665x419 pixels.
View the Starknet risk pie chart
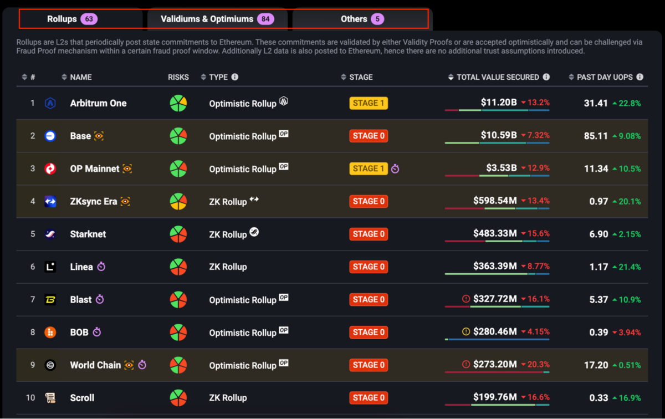click(178, 234)
